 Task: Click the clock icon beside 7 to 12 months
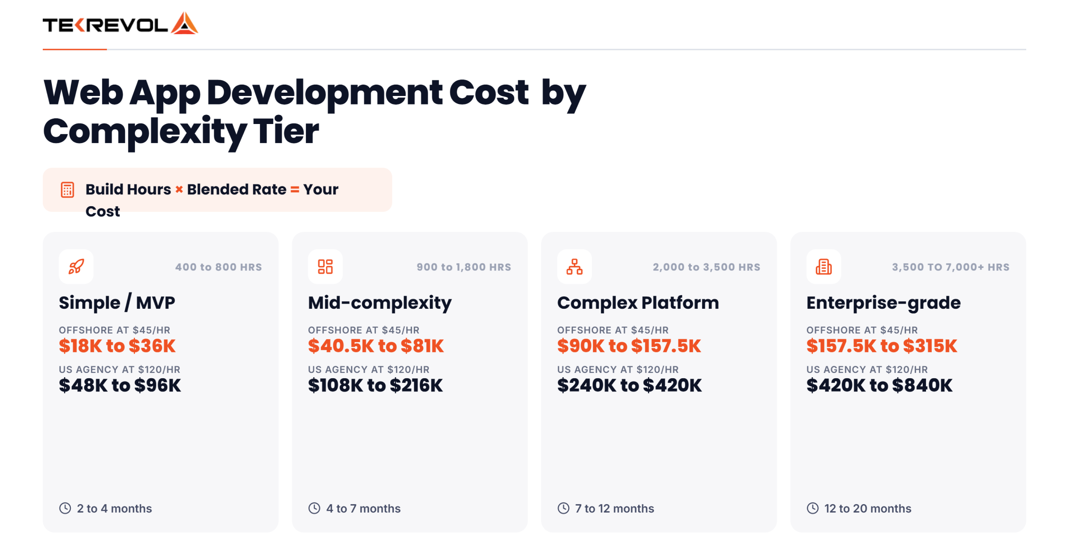click(563, 508)
